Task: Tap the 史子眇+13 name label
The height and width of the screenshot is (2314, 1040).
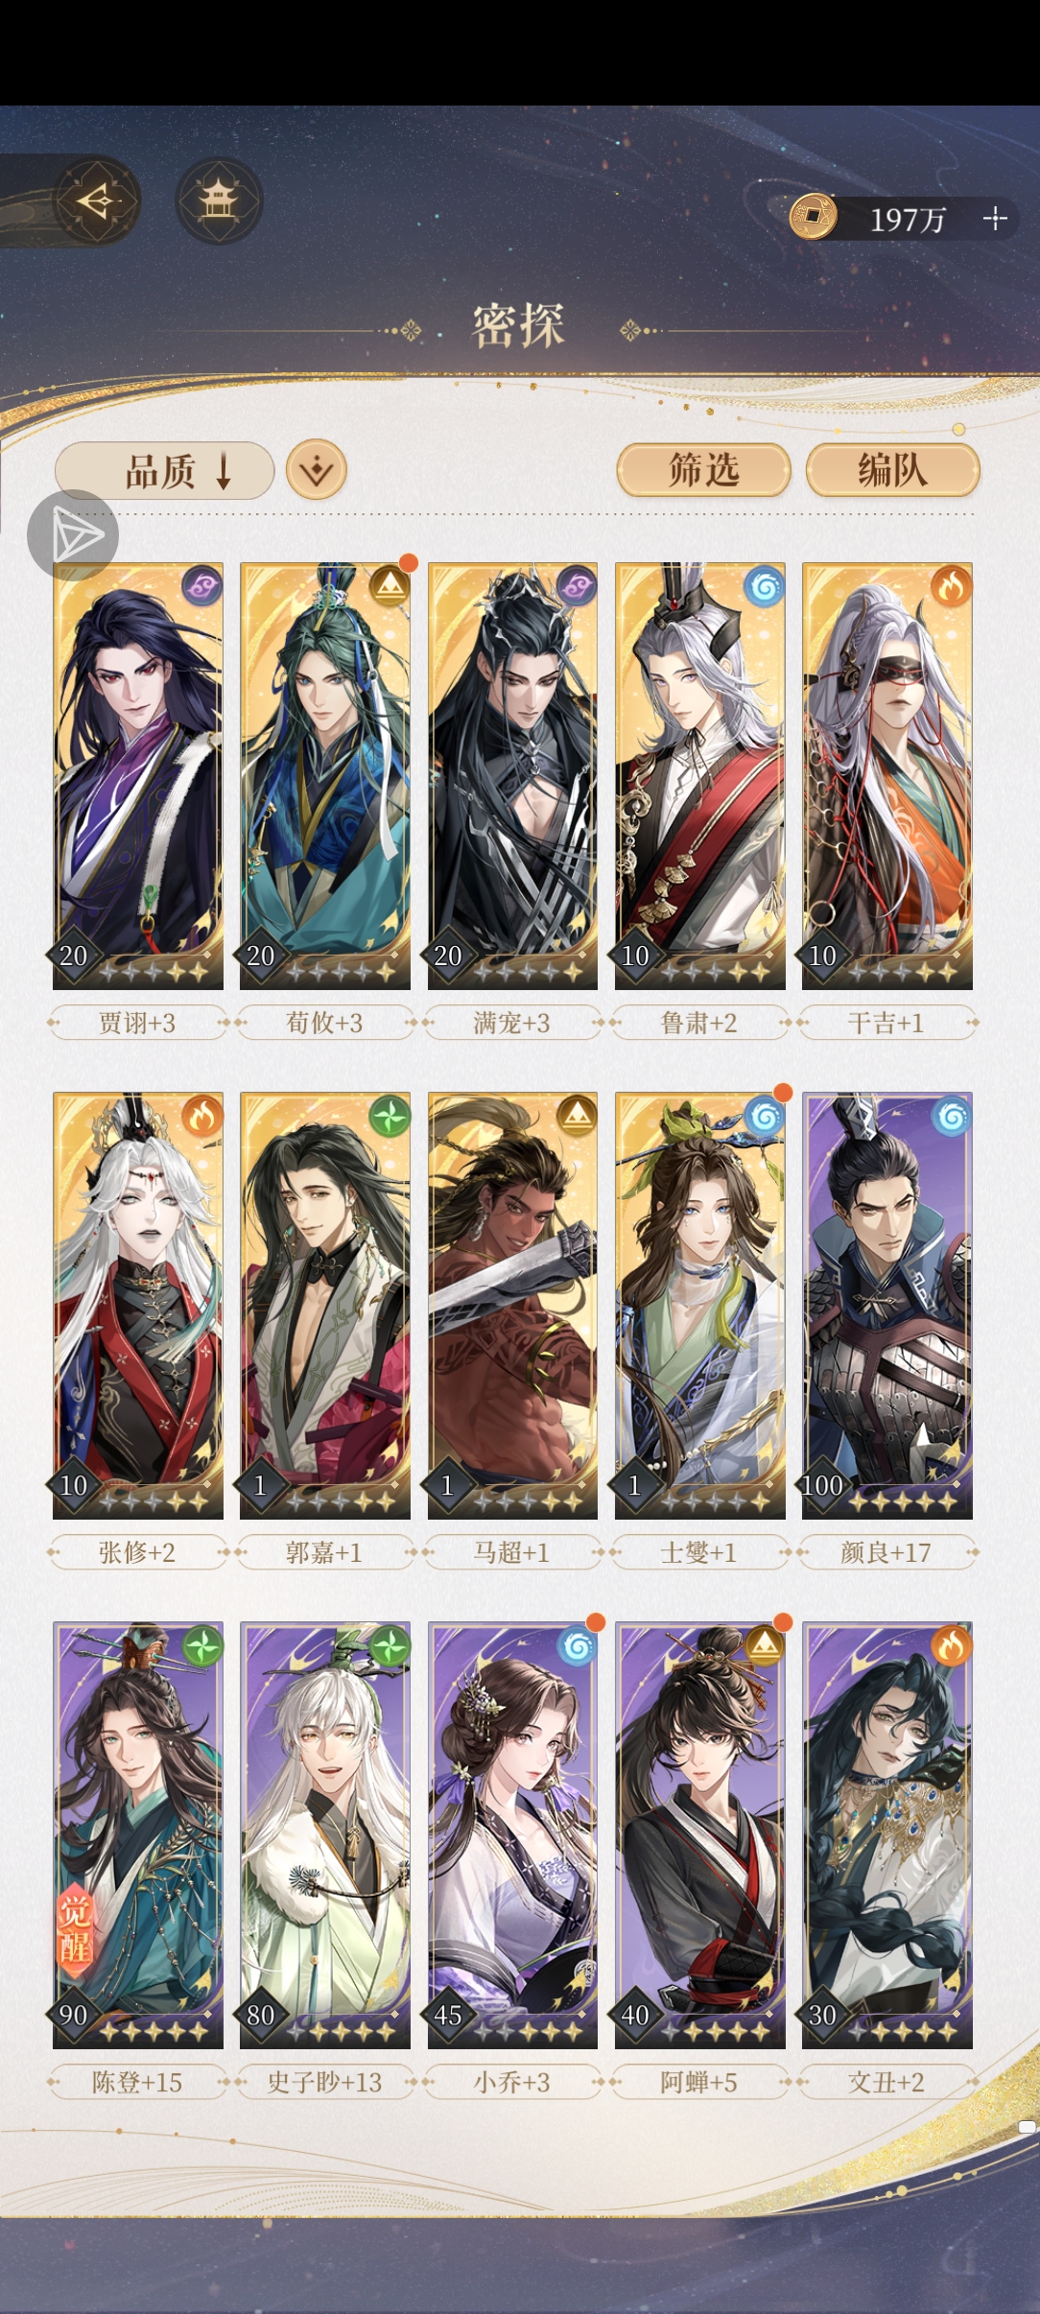Action: (325, 2082)
